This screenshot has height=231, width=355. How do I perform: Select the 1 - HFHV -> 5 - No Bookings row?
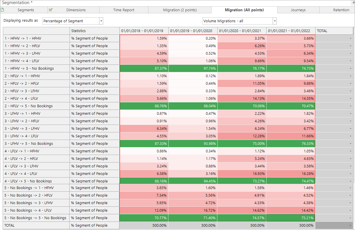[178, 69]
